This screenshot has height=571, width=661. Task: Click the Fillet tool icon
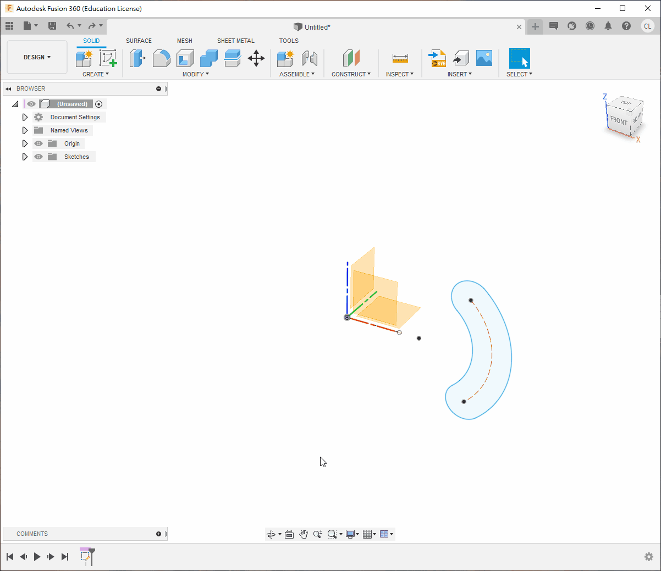161,58
